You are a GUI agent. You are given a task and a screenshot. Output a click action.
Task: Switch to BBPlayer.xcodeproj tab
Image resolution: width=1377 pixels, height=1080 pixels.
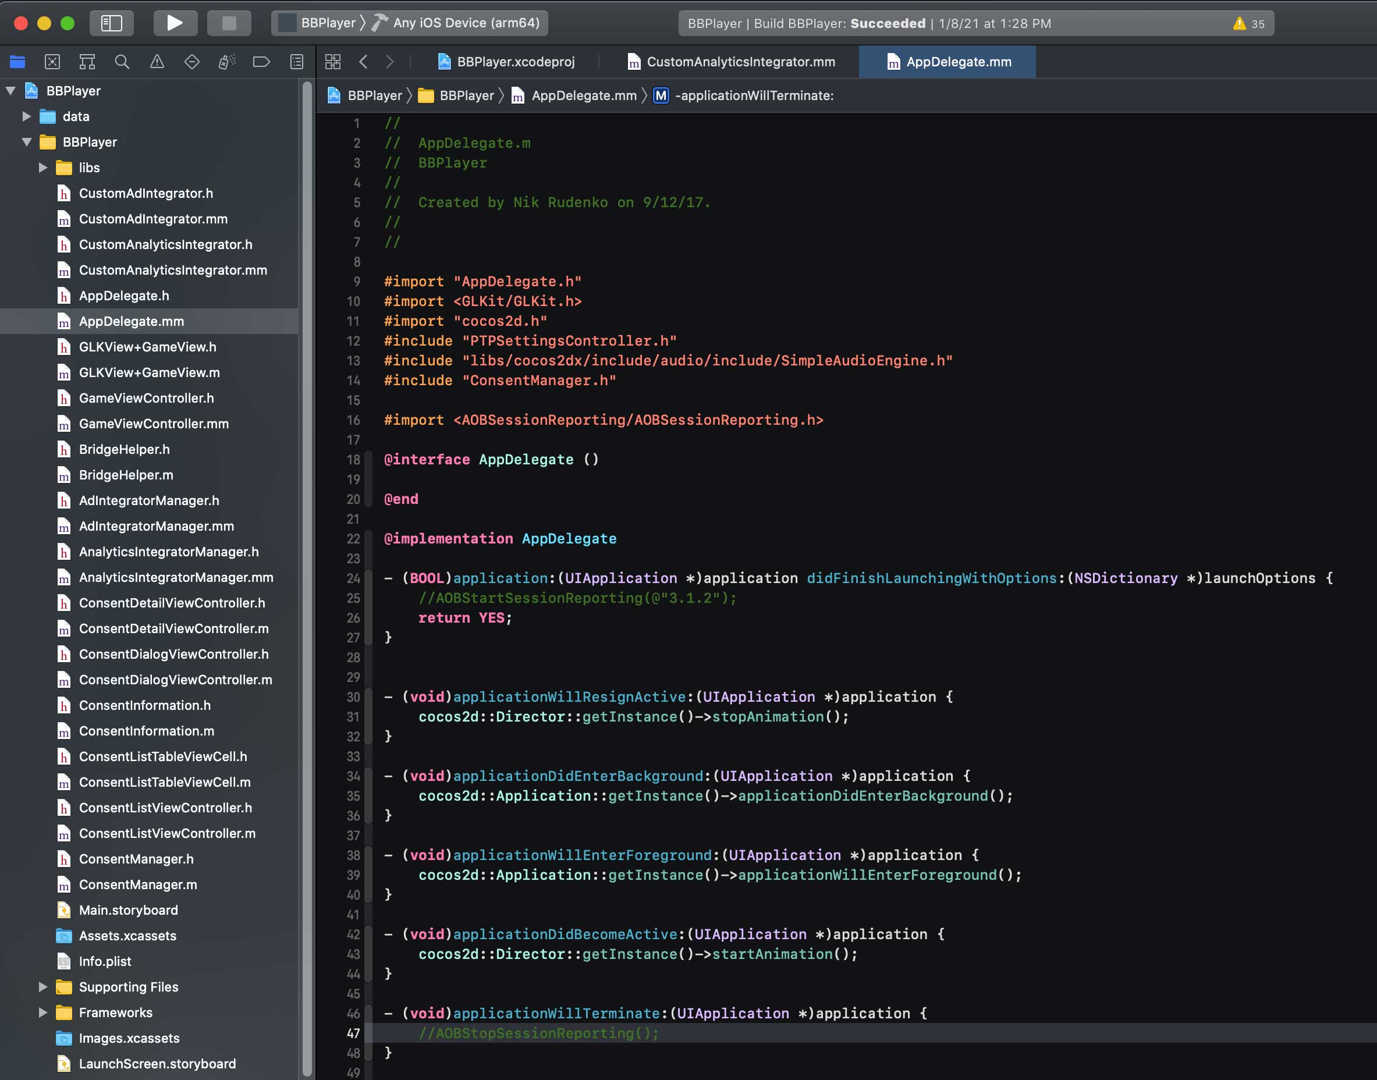pyautogui.click(x=507, y=62)
